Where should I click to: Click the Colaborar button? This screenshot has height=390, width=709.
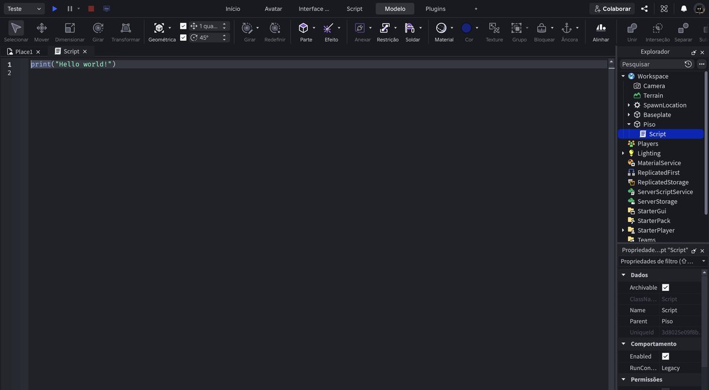click(x=612, y=9)
